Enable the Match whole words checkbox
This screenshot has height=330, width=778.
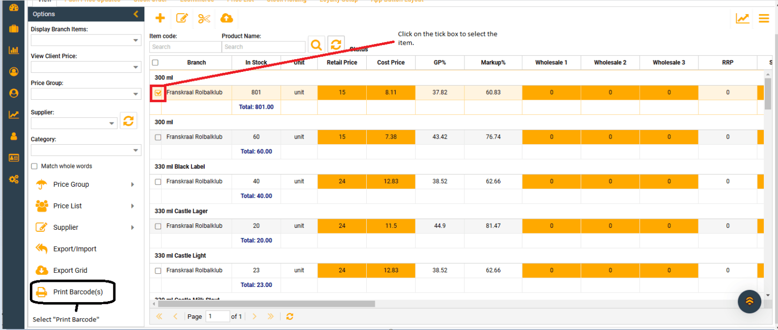(x=34, y=167)
